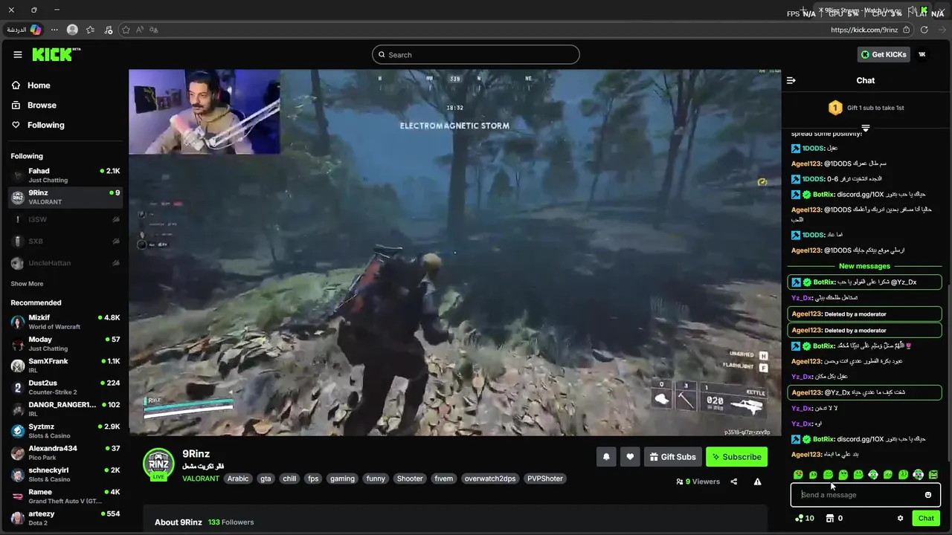
Task: Open Dust2us Counter-Strike 2 stream
Action: point(65,387)
